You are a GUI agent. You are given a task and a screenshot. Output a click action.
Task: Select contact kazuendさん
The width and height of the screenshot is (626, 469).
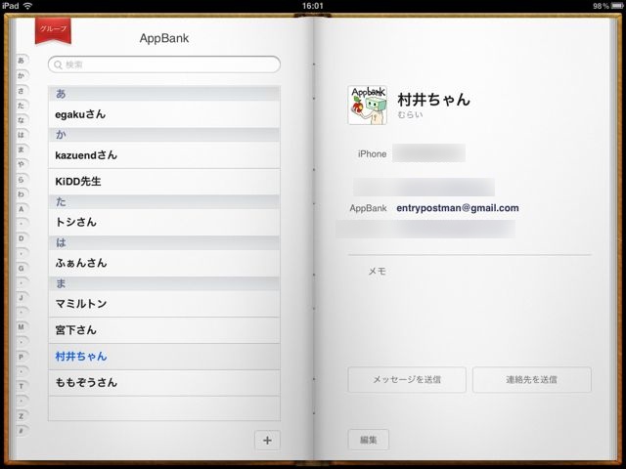164,155
